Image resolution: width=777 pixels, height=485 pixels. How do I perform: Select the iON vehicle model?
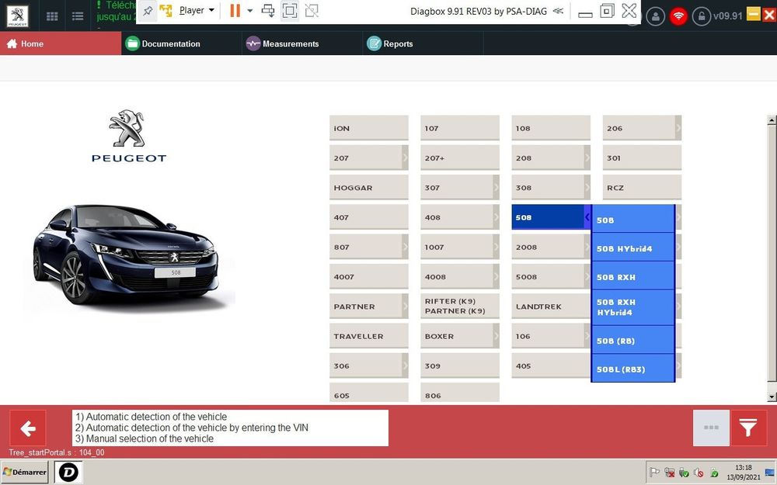pyautogui.click(x=368, y=128)
